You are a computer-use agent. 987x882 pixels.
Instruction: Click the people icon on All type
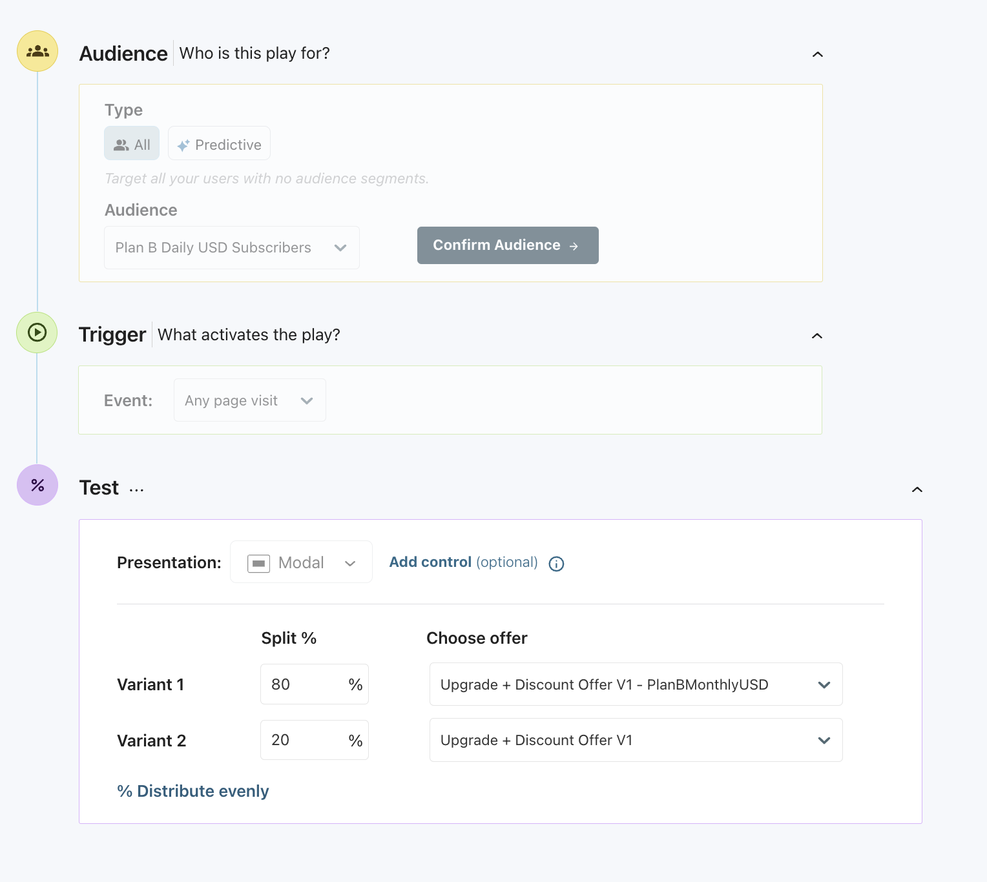tap(121, 145)
